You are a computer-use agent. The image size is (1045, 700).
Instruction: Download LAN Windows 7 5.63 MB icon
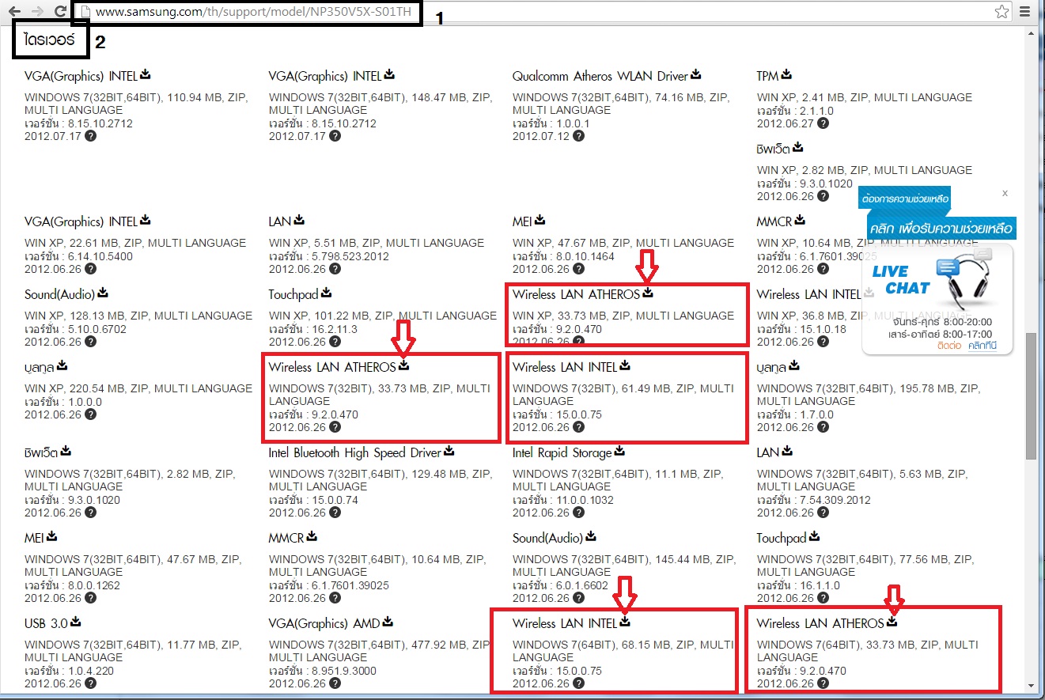(x=787, y=452)
